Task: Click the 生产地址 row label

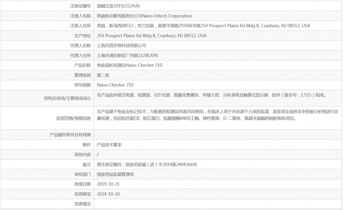Action: coord(83,36)
